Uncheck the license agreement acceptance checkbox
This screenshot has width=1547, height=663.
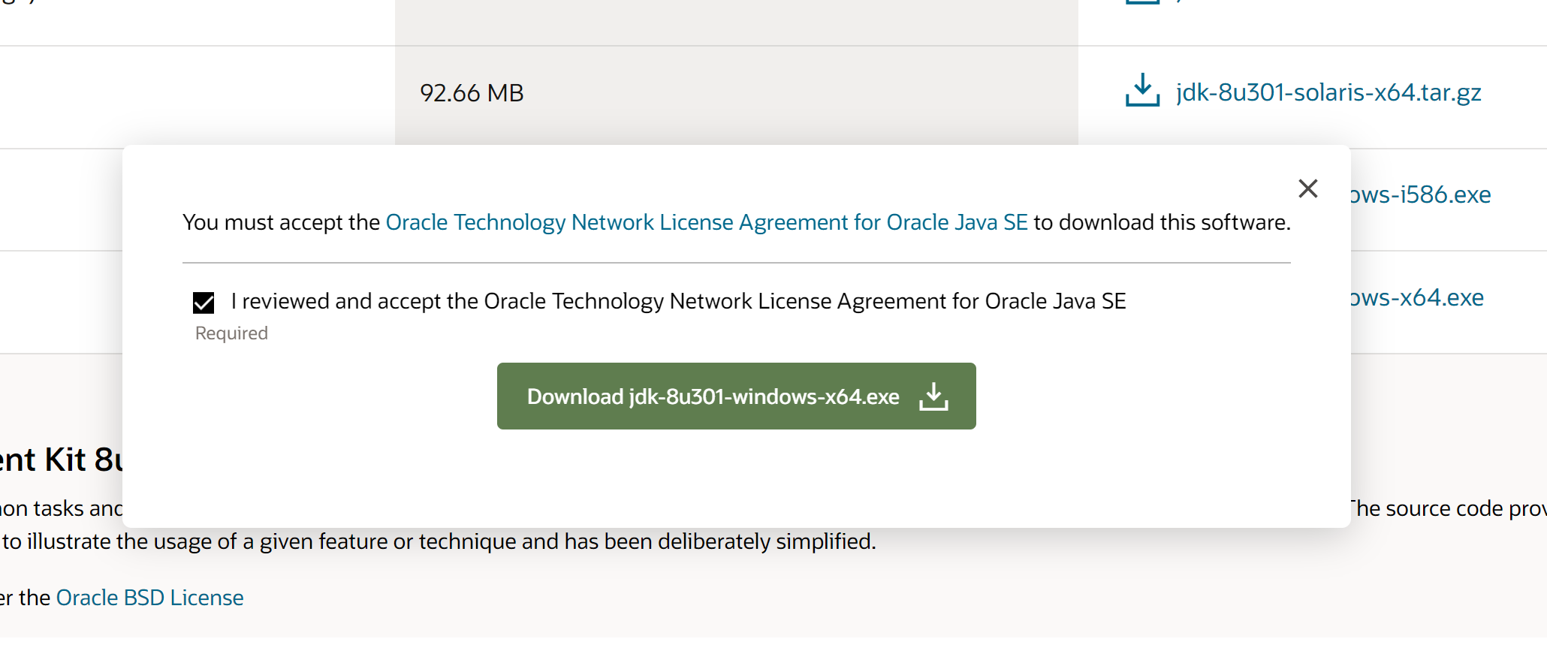click(204, 303)
